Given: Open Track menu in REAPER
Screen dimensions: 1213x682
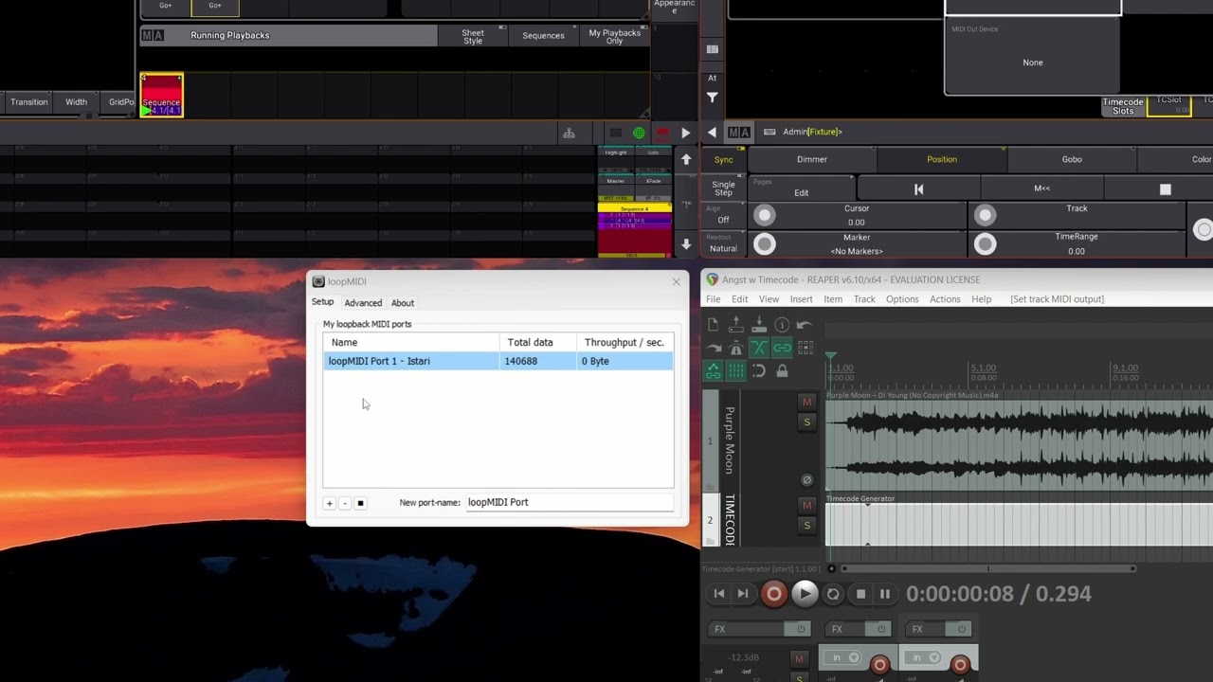Looking at the screenshot, I should point(864,299).
